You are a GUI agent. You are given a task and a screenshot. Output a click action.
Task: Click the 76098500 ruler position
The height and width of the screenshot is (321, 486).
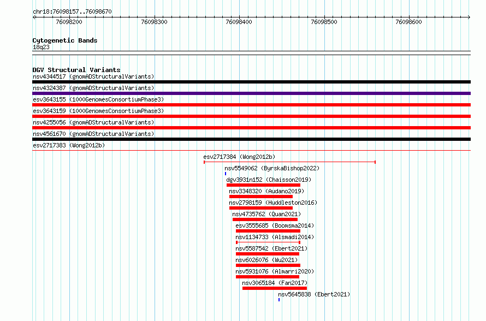[324, 22]
